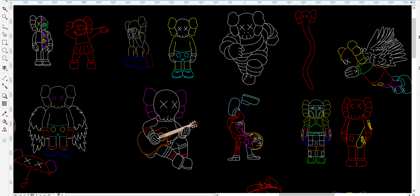Go to the last page
This screenshot has width=420, height=196.
(45, 195)
